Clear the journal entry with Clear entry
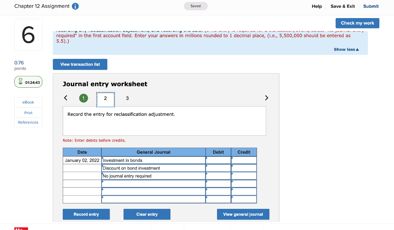Image resolution: width=394 pixels, height=230 pixels. click(147, 214)
